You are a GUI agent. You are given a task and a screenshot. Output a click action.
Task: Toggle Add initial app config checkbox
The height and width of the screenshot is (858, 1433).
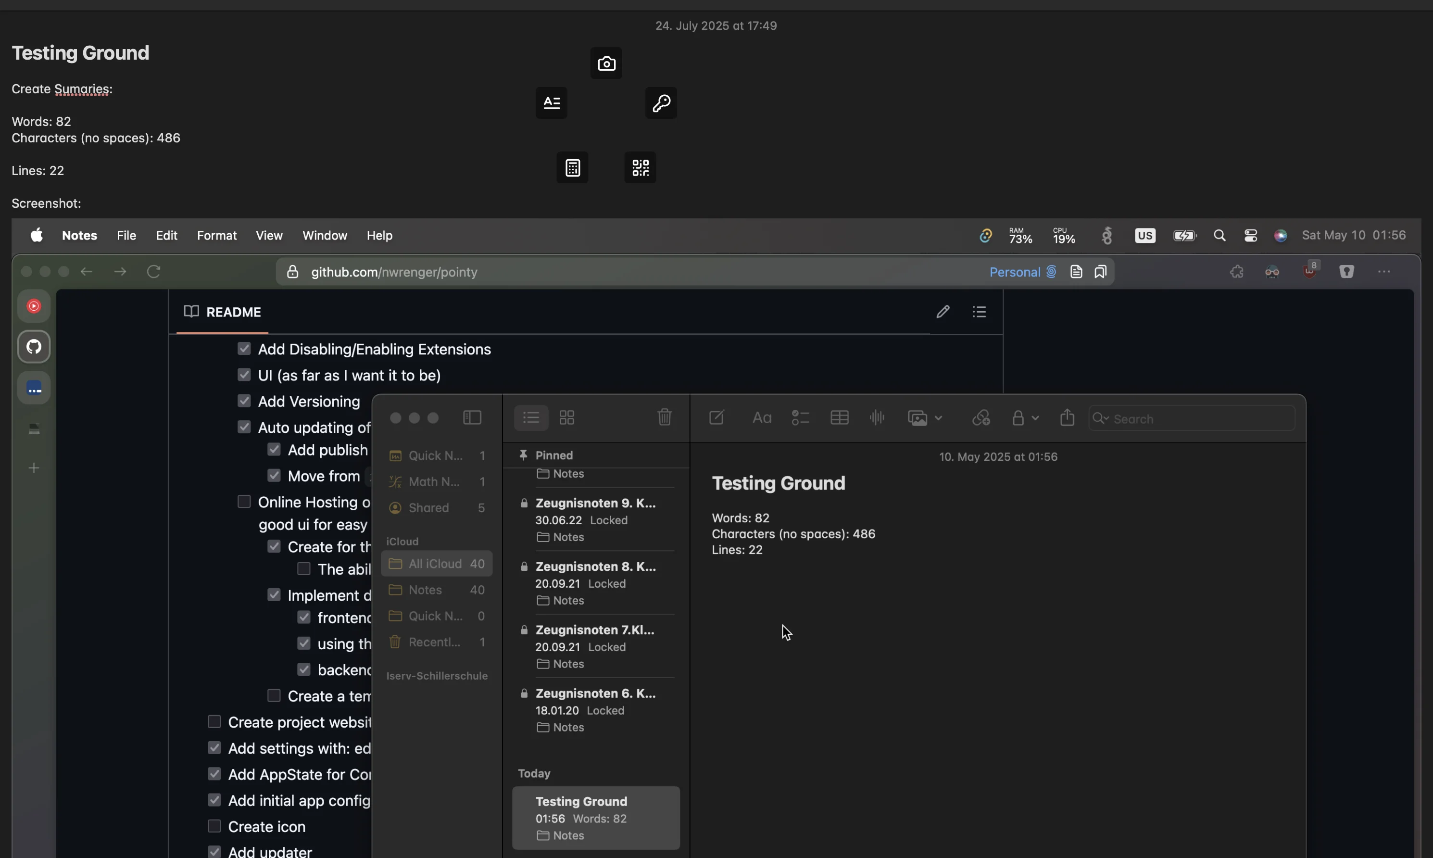click(214, 800)
